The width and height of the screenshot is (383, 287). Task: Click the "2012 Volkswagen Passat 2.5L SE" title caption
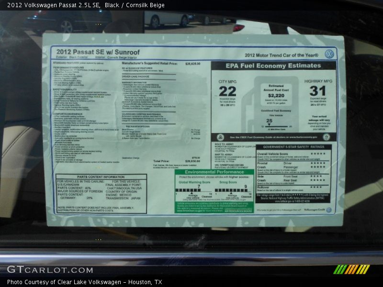[x=54, y=5]
